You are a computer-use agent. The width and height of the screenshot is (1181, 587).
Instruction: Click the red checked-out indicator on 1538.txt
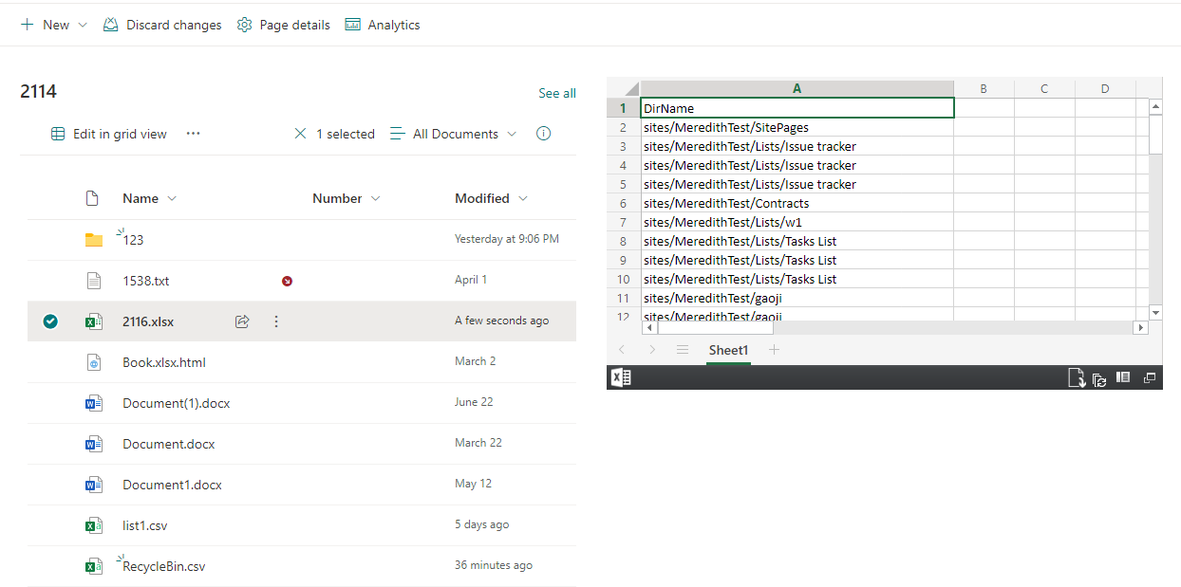tap(287, 281)
